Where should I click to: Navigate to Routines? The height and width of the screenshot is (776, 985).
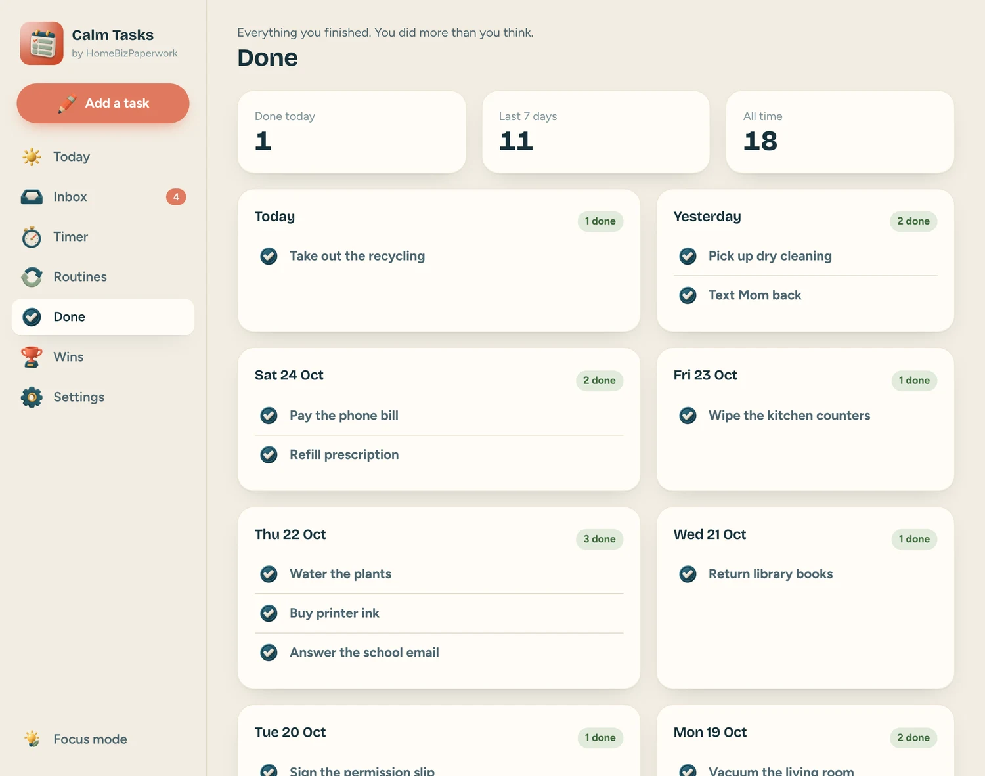pyautogui.click(x=103, y=277)
